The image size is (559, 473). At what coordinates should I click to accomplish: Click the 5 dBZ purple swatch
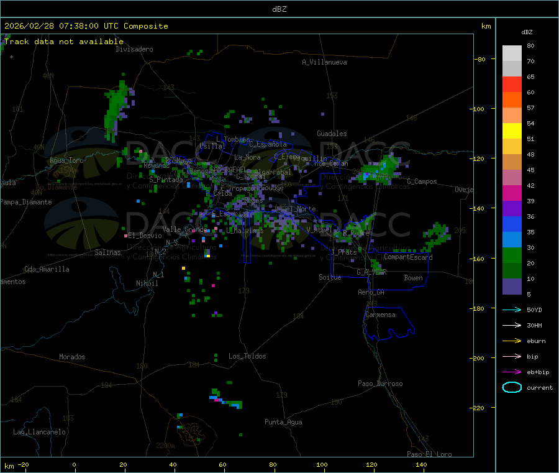point(512,287)
